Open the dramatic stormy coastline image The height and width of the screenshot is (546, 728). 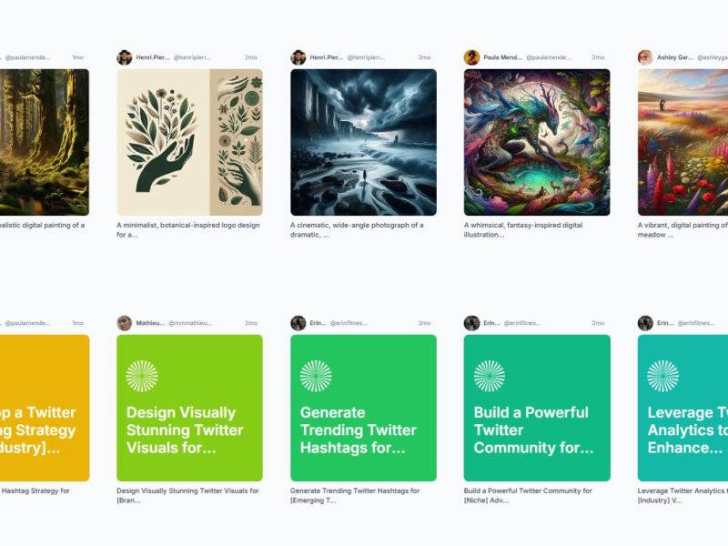click(363, 142)
